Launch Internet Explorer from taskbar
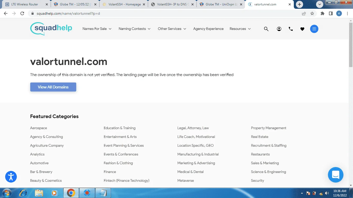This screenshot has height=198, width=353. tap(23, 193)
